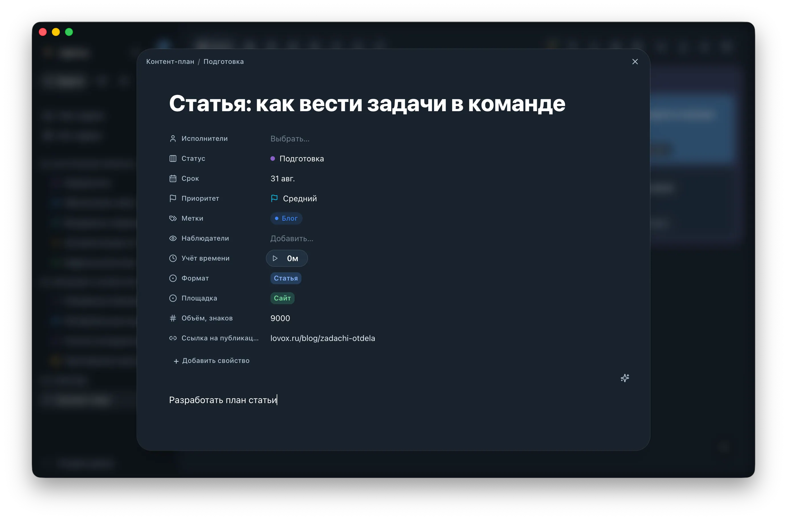Click the person icon beside Исполнители
The height and width of the screenshot is (520, 787).
pos(173,139)
